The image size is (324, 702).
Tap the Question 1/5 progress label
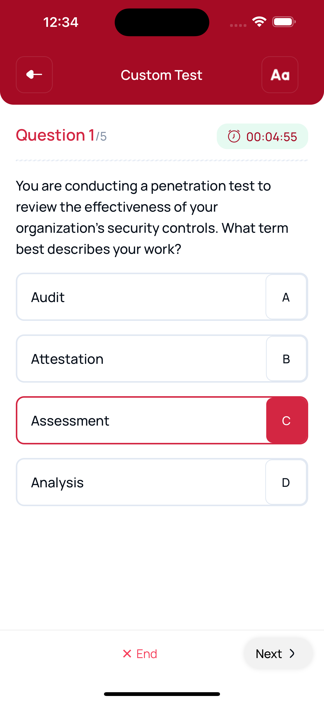61,135
